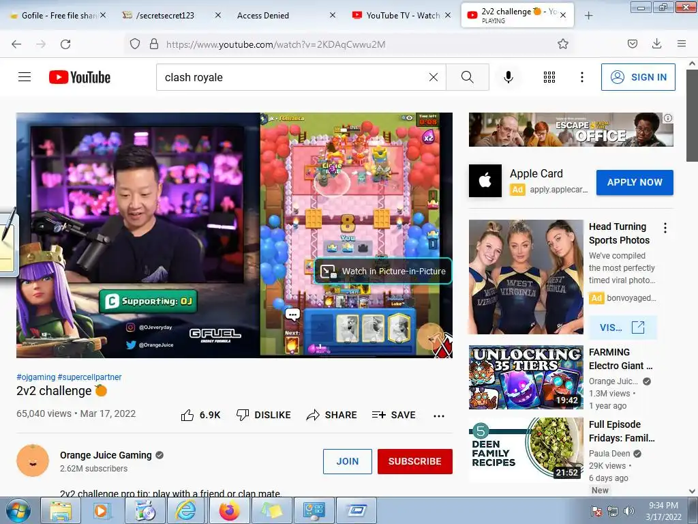Open a new browser tab

(588, 16)
